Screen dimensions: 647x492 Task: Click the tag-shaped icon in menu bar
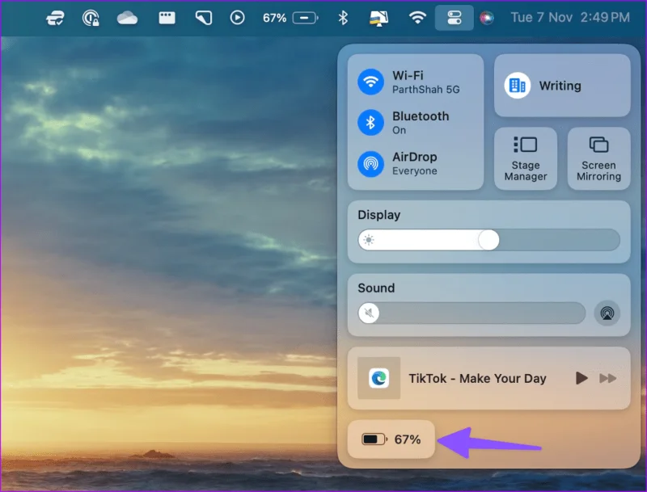coord(204,18)
